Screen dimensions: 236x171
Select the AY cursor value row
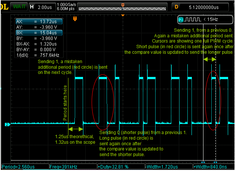[39, 27]
